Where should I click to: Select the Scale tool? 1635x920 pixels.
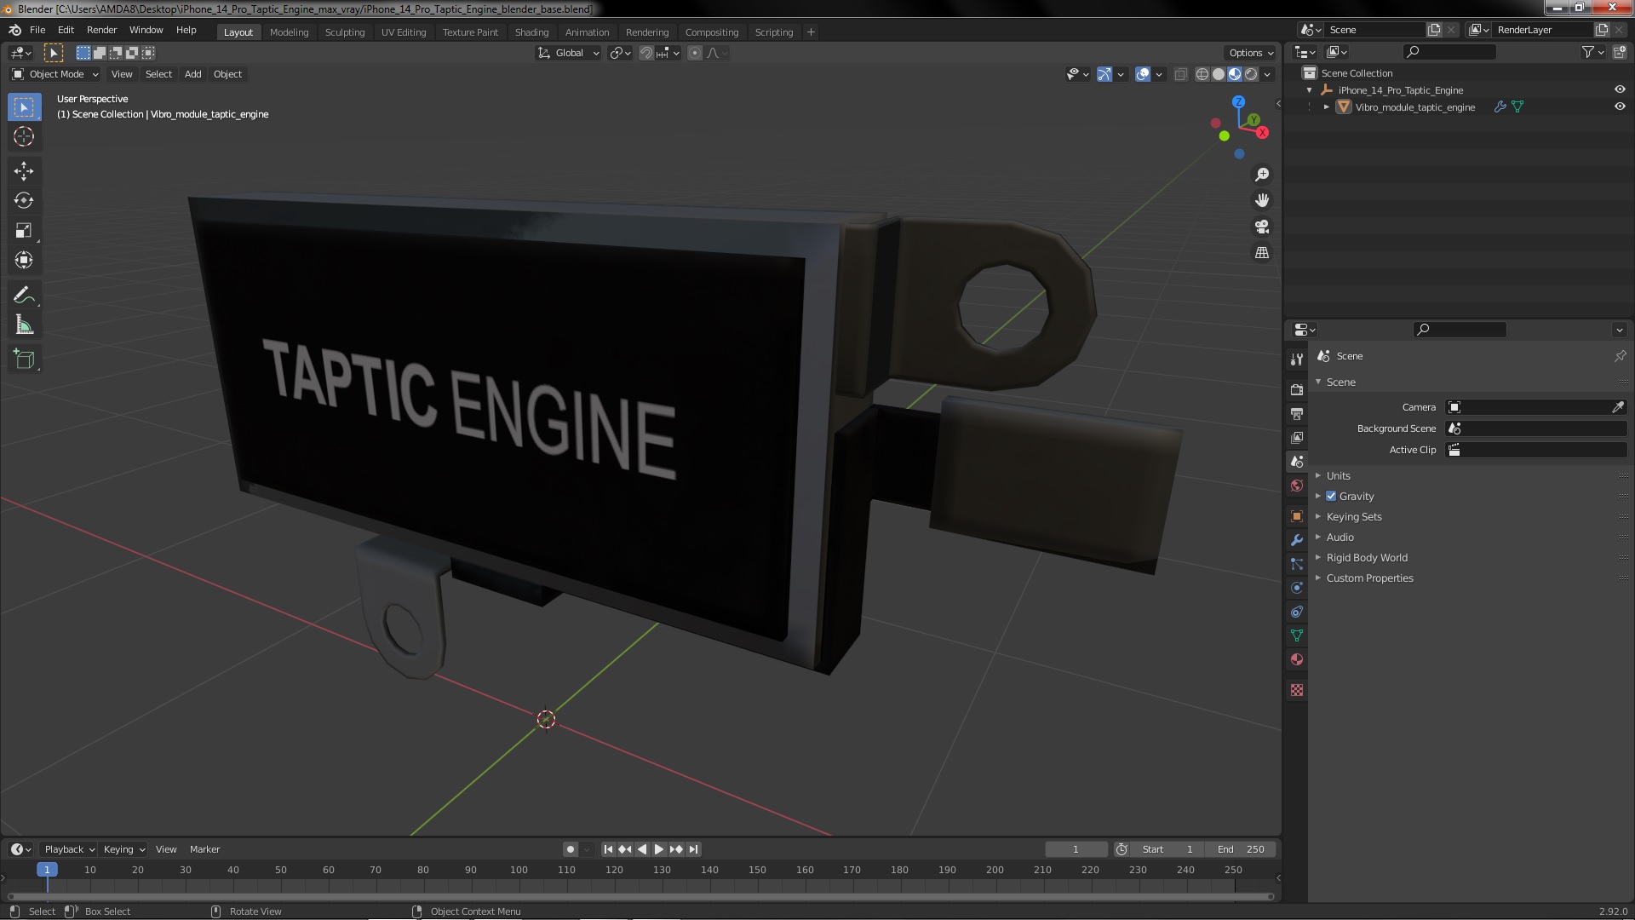coord(24,231)
